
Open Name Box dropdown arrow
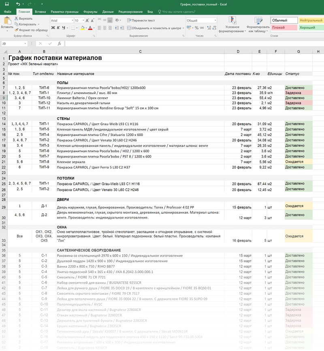(x=25, y=44)
